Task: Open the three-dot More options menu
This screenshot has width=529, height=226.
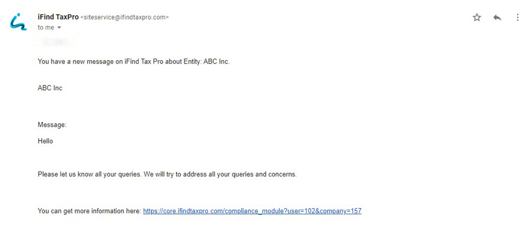Action: 518,17
